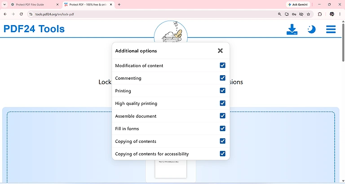Screen dimensions: 345x184
Task: Open the tab search dropdown arrow
Action: tap(4, 4)
